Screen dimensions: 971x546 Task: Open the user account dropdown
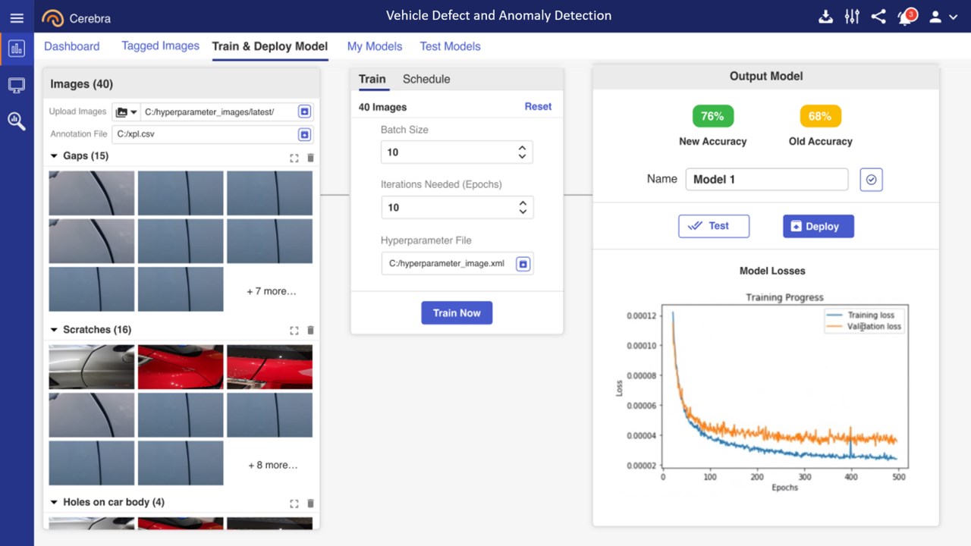[944, 17]
